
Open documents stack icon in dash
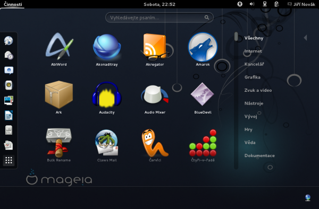(x=9, y=145)
